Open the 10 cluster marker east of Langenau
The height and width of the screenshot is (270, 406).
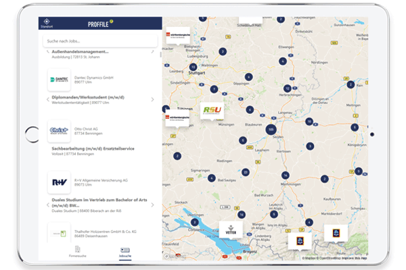click(309, 122)
